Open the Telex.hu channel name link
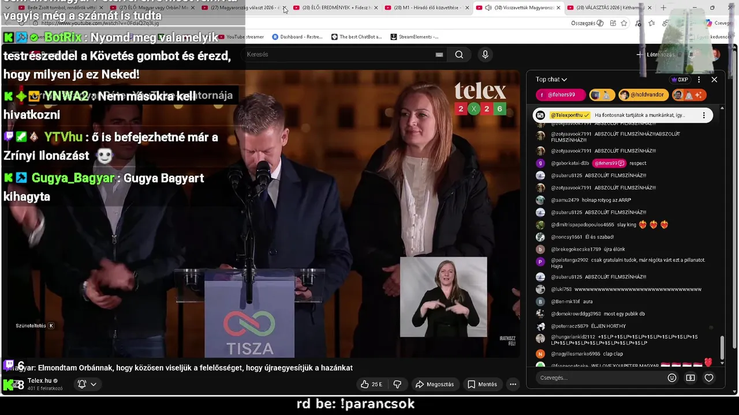This screenshot has height=415, width=739. pos(40,381)
